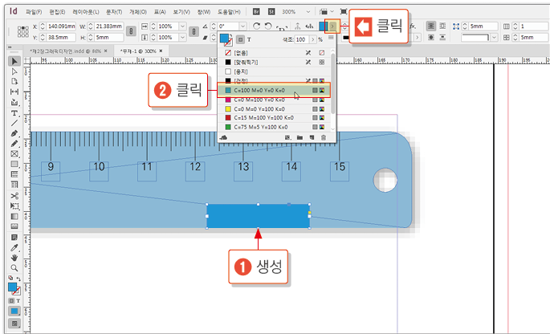Expand the collapsed toolbox panel
The width and height of the screenshot is (550, 334).
tap(10, 47)
